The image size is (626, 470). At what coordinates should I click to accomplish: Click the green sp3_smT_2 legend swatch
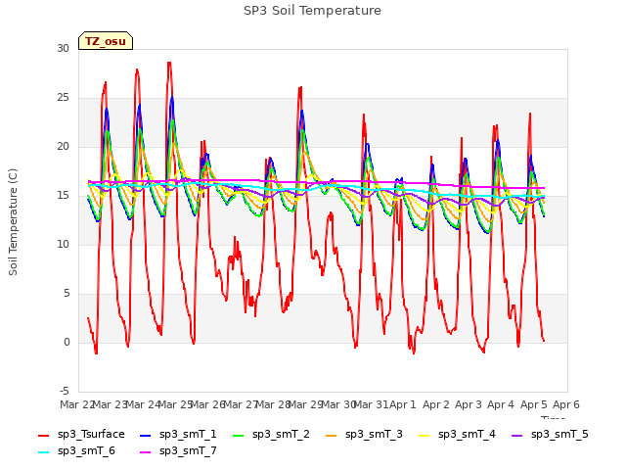239,435
